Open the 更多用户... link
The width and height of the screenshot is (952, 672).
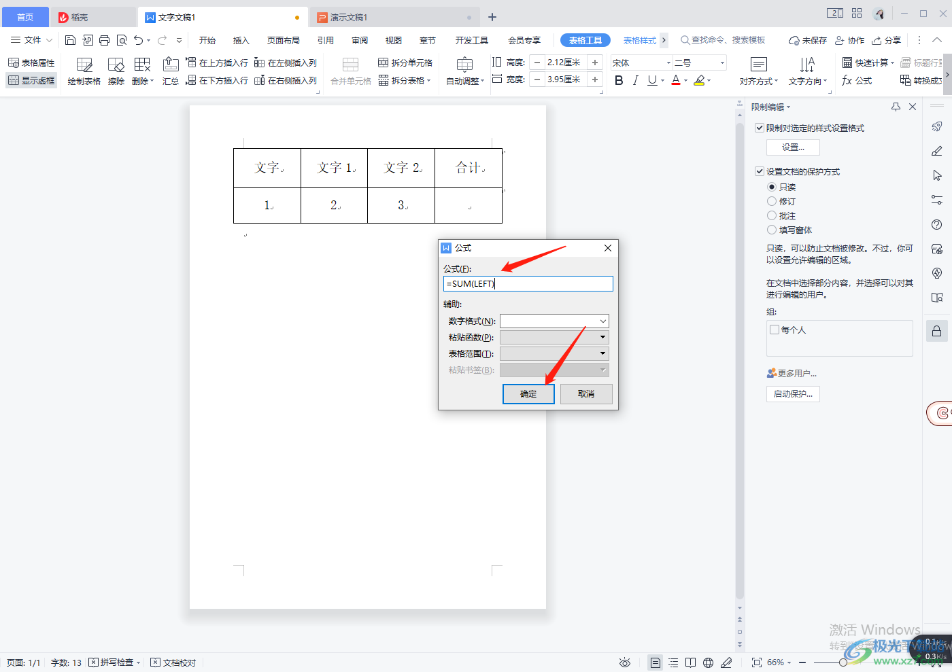[x=792, y=373]
